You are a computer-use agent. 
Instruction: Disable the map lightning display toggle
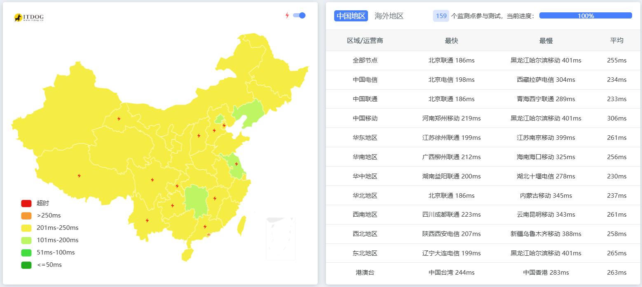click(299, 15)
